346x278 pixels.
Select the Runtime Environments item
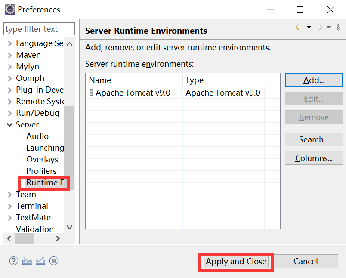tap(45, 183)
